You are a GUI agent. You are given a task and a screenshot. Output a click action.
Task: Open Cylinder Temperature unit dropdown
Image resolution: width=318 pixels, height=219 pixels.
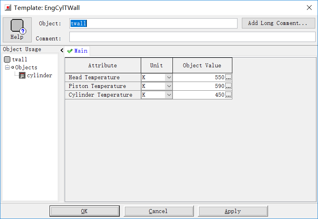tap(169, 95)
